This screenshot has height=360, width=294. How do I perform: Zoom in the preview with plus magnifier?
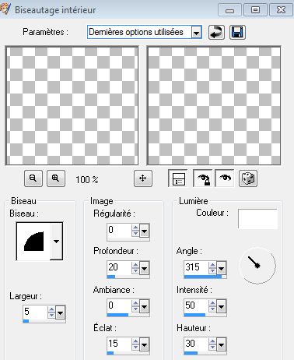click(56, 178)
